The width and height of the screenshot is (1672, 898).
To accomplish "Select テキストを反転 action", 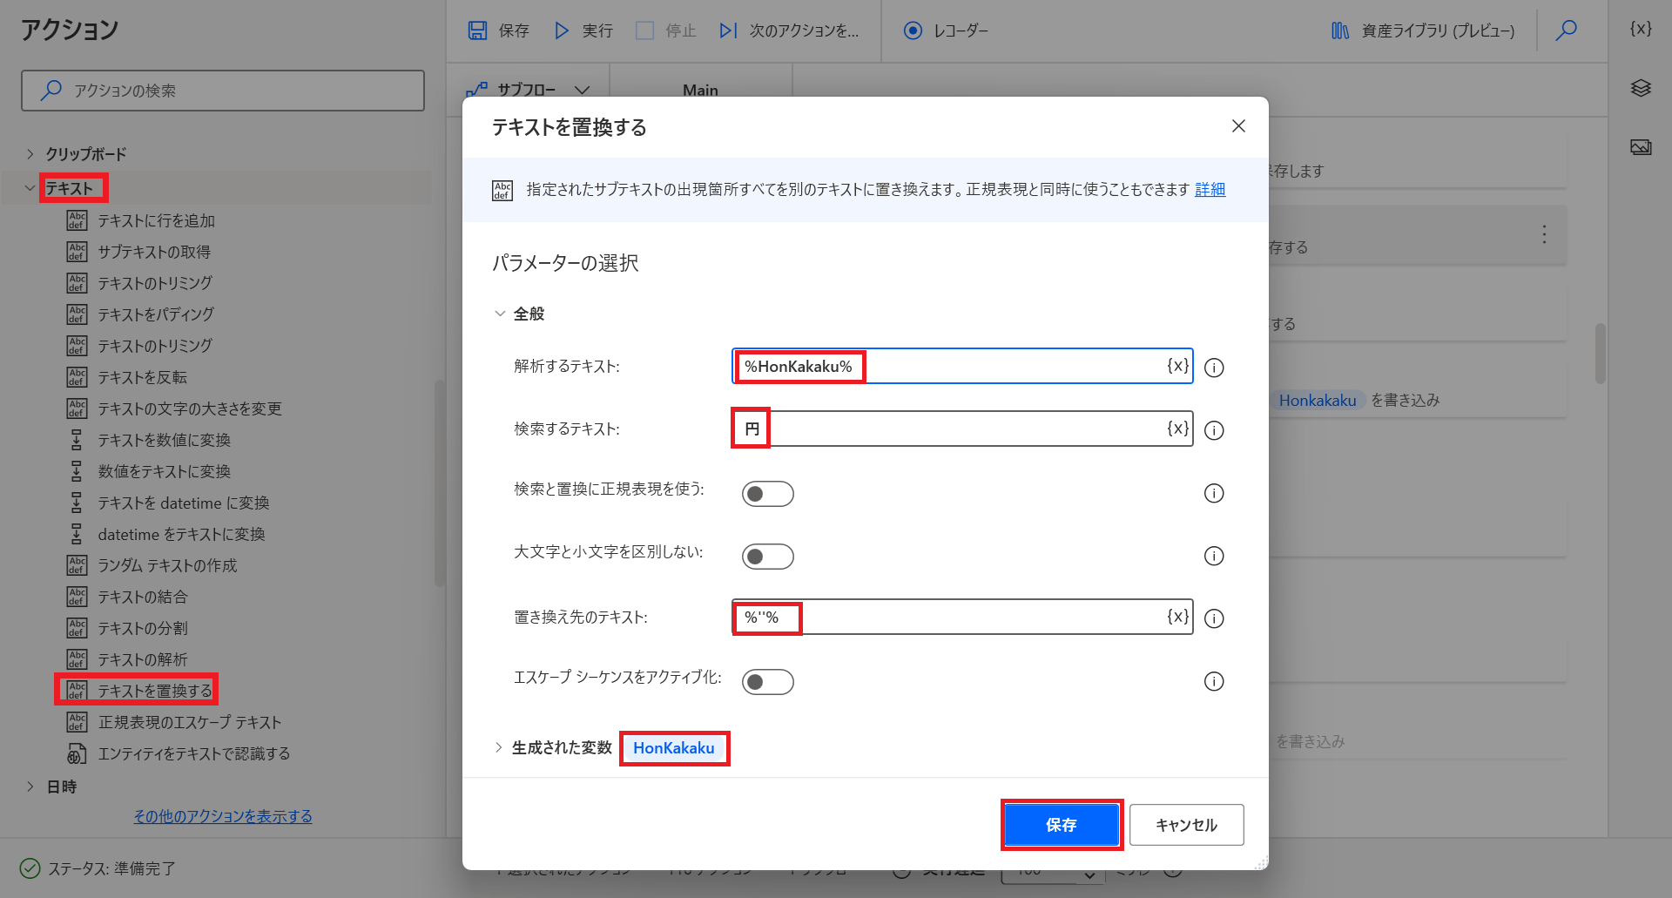I will point(143,377).
